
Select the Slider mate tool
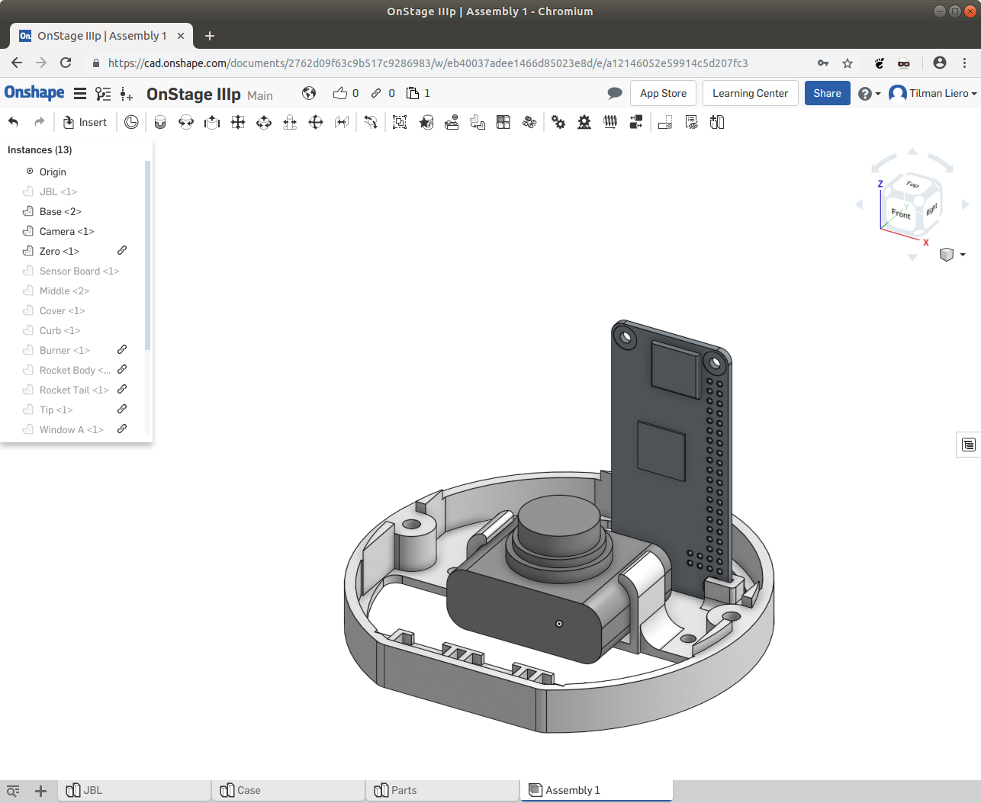point(212,122)
